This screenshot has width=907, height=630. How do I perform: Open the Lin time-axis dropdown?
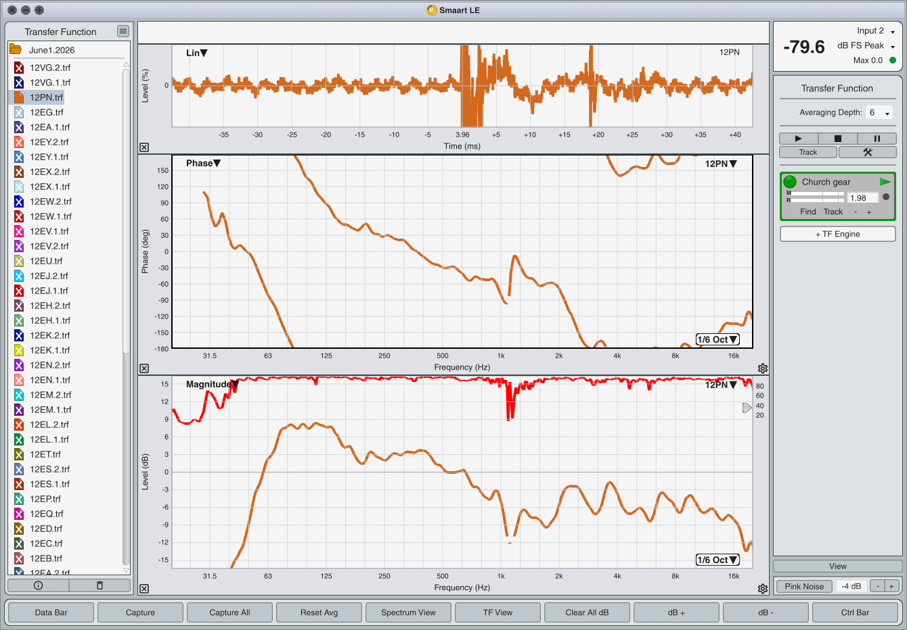(197, 53)
